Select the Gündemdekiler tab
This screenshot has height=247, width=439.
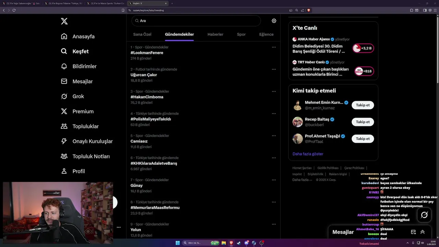click(x=179, y=34)
